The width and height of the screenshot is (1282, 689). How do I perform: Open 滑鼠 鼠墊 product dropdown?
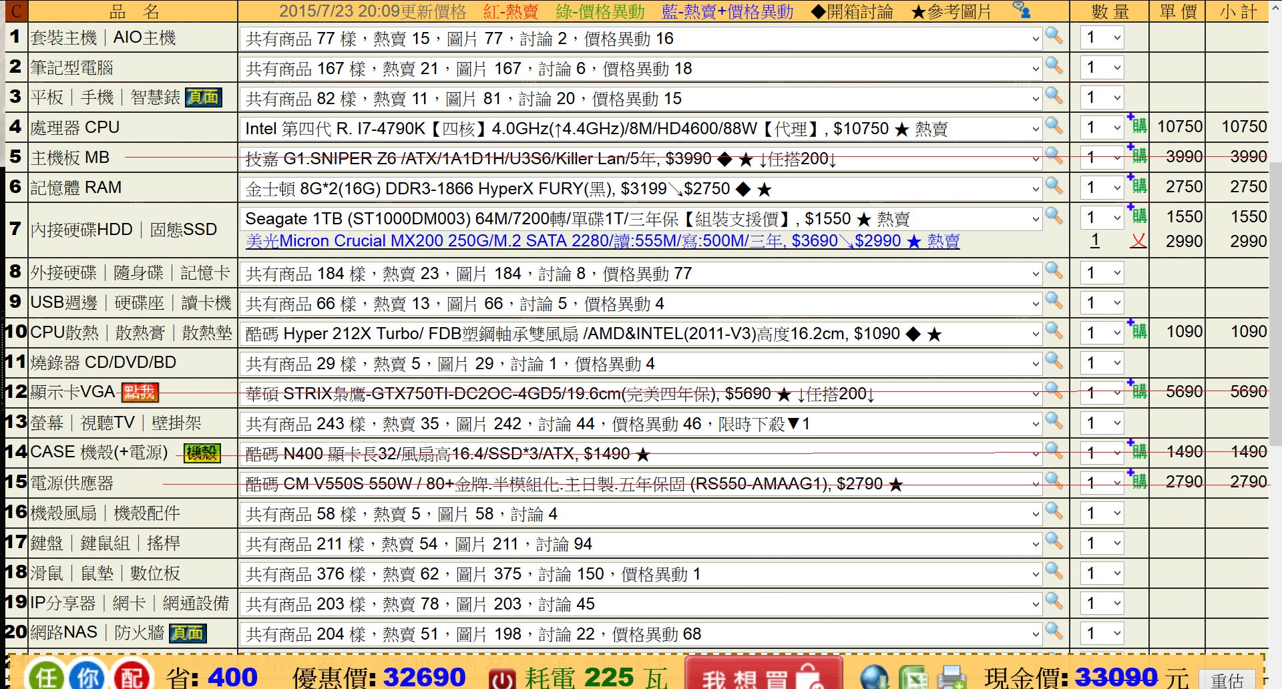tap(640, 573)
